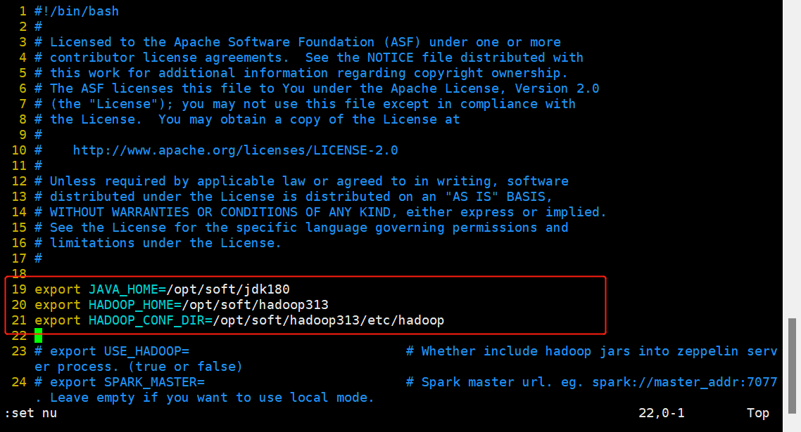Click the HADOOP_HOME path '/opt/soft/hadoop313'
The width and height of the screenshot is (801, 432).
255,305
